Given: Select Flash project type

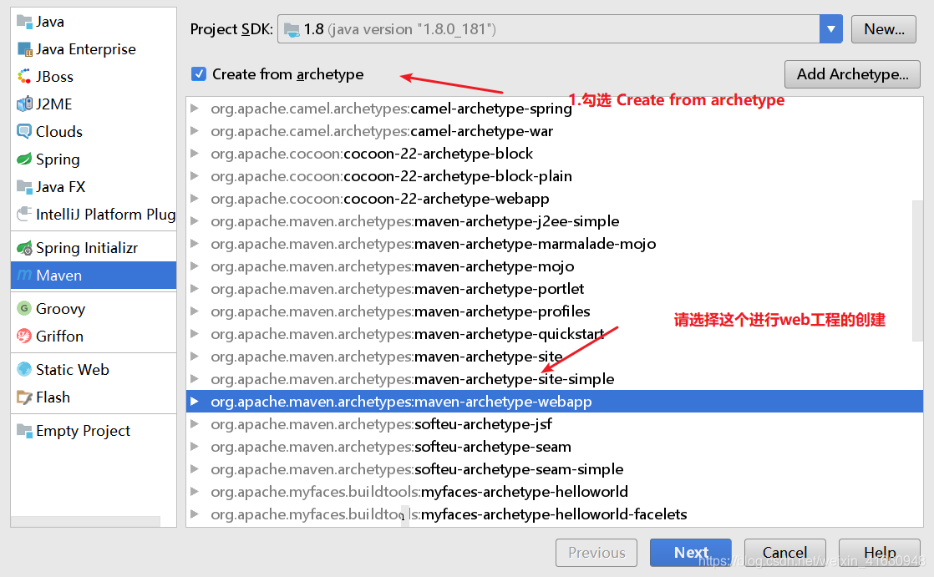Looking at the screenshot, I should [x=94, y=397].
